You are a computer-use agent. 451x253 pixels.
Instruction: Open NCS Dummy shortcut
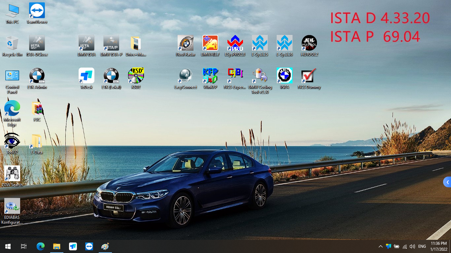pyautogui.click(x=309, y=78)
